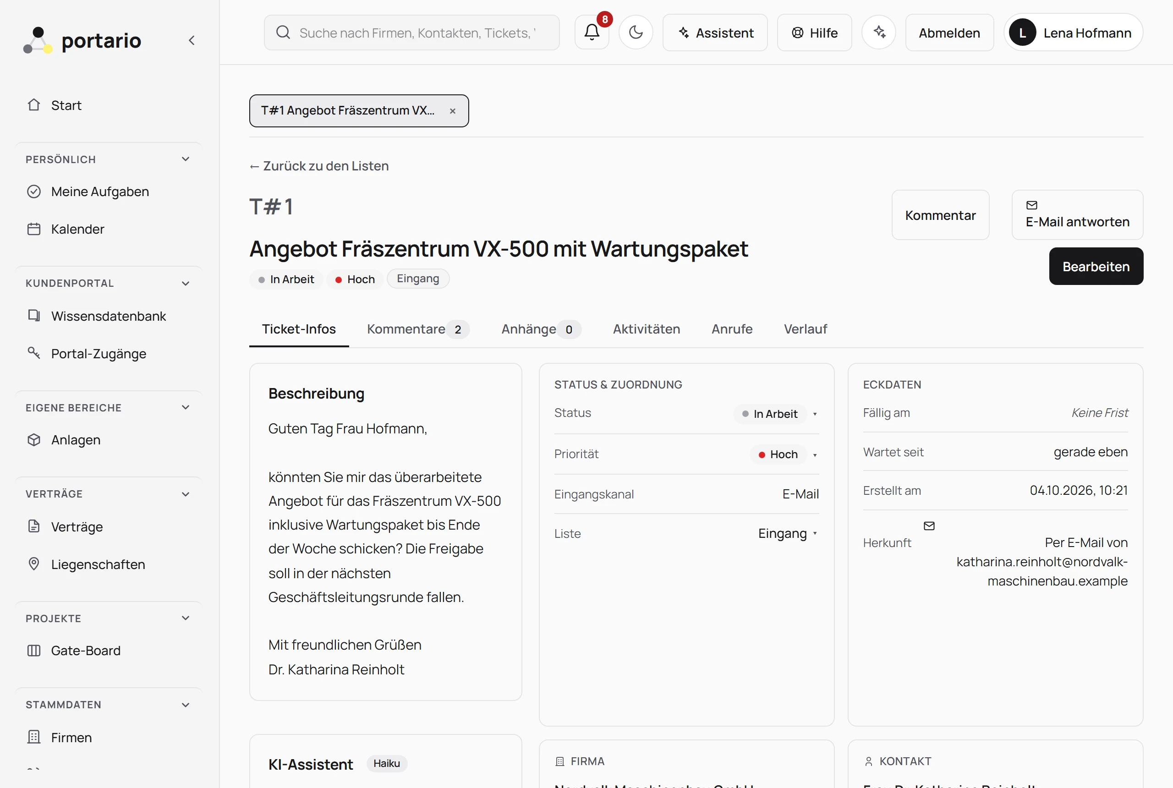Open Verträge in the sidebar

[109, 527]
